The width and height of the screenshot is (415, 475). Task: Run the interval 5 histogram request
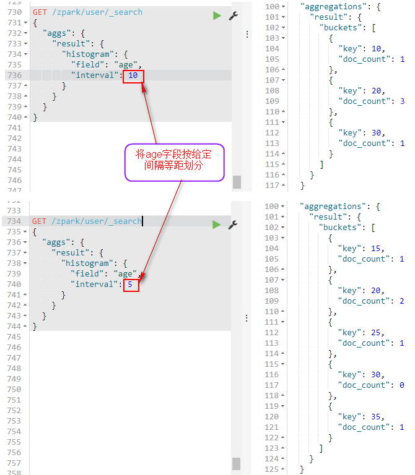click(217, 225)
